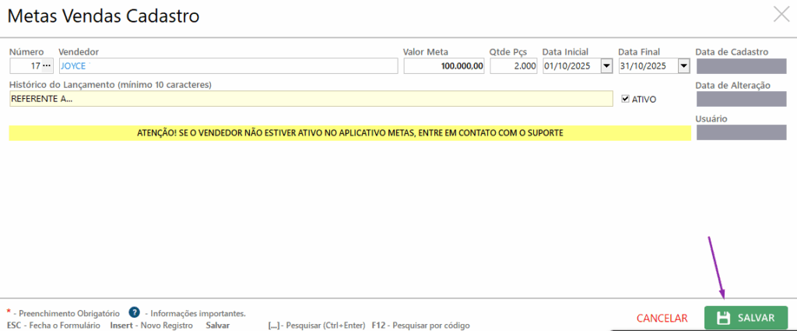Select the grey Data de Alteração field
The image size is (797, 331).
(x=731, y=99)
